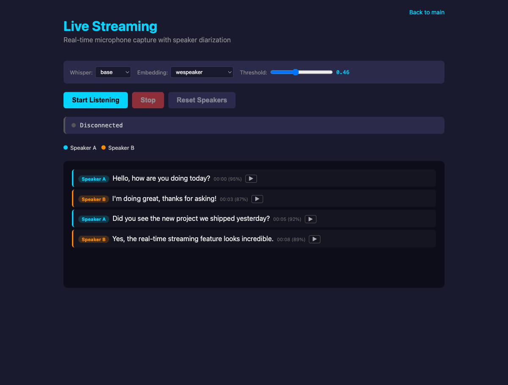Click the orange Speaker B legend dot
The image size is (508, 385).
coord(104,148)
